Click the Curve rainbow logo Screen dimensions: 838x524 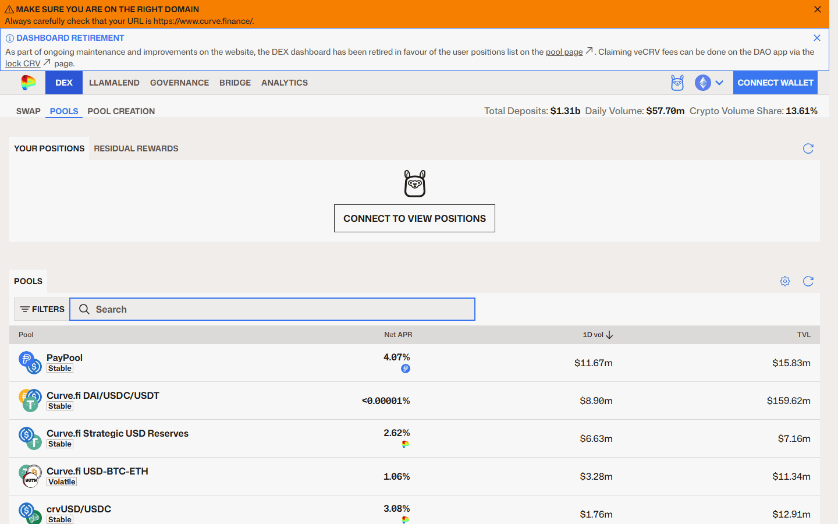coord(28,83)
